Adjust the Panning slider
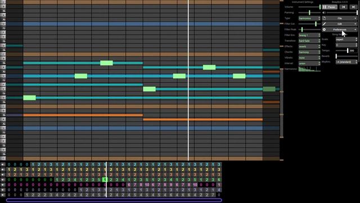Image resolution: width=360 pixels, height=203 pixels. (309, 12)
